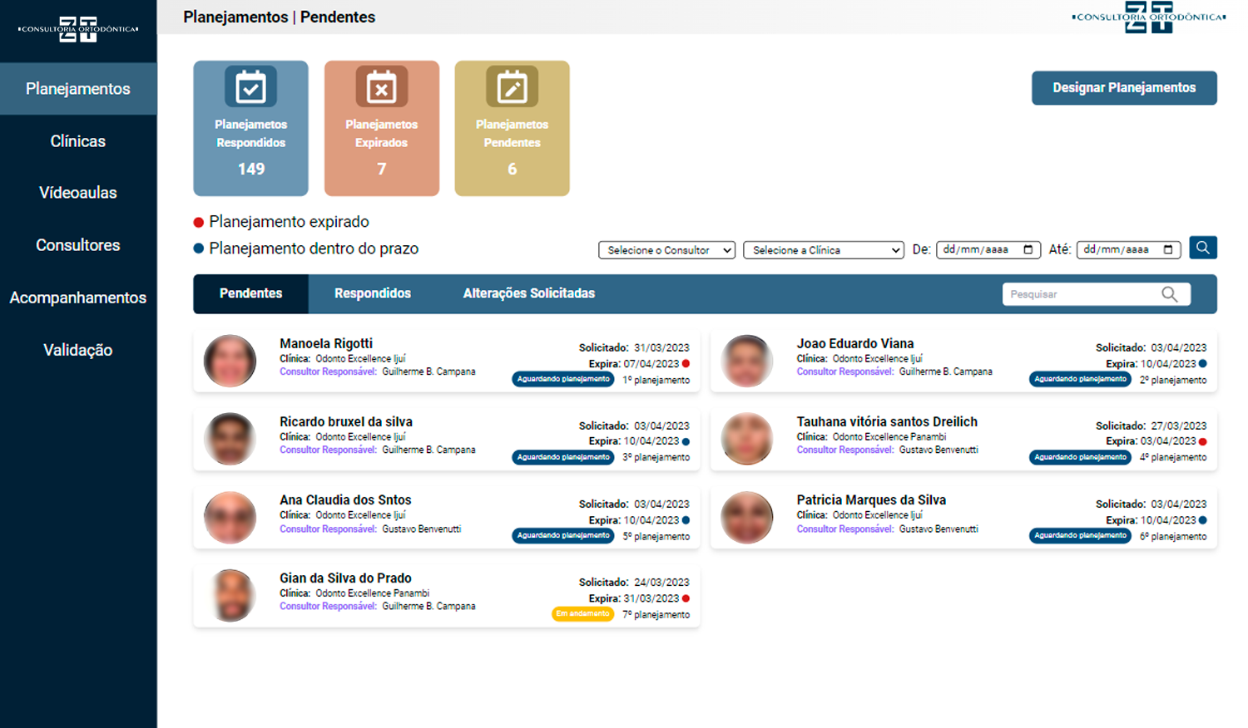This screenshot has height=728, width=1248.
Task: Click the blue magnifier filter search button
Action: click(x=1202, y=248)
